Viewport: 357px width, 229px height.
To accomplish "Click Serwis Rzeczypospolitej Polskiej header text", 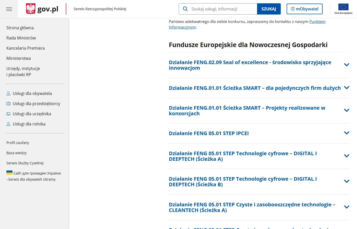I will [x=100, y=9].
